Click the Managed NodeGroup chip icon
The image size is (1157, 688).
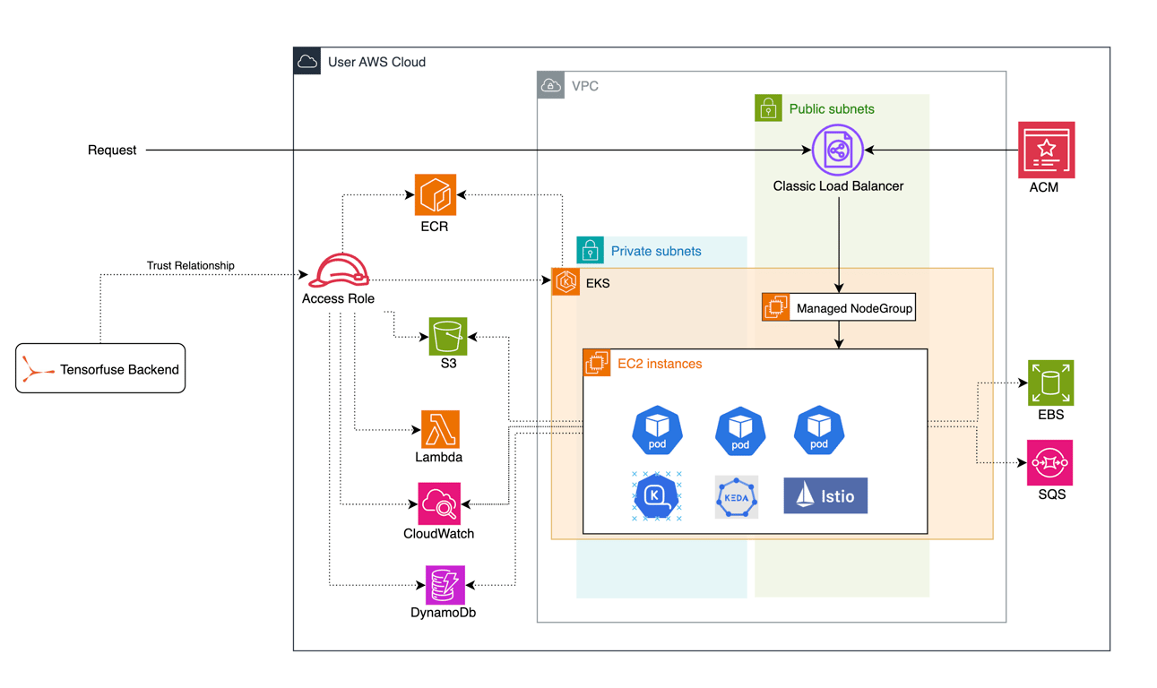click(x=776, y=307)
